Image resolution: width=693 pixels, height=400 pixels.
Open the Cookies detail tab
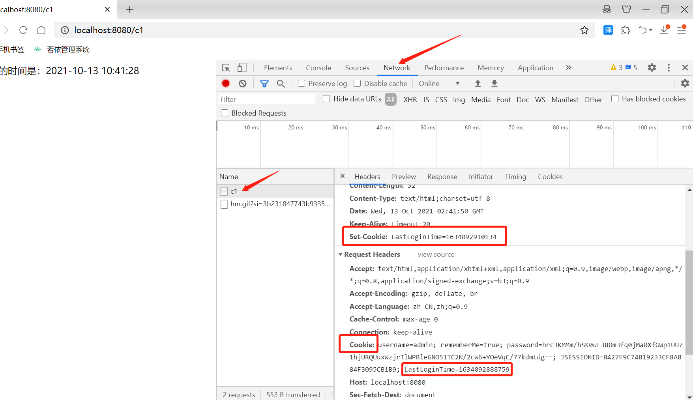550,177
